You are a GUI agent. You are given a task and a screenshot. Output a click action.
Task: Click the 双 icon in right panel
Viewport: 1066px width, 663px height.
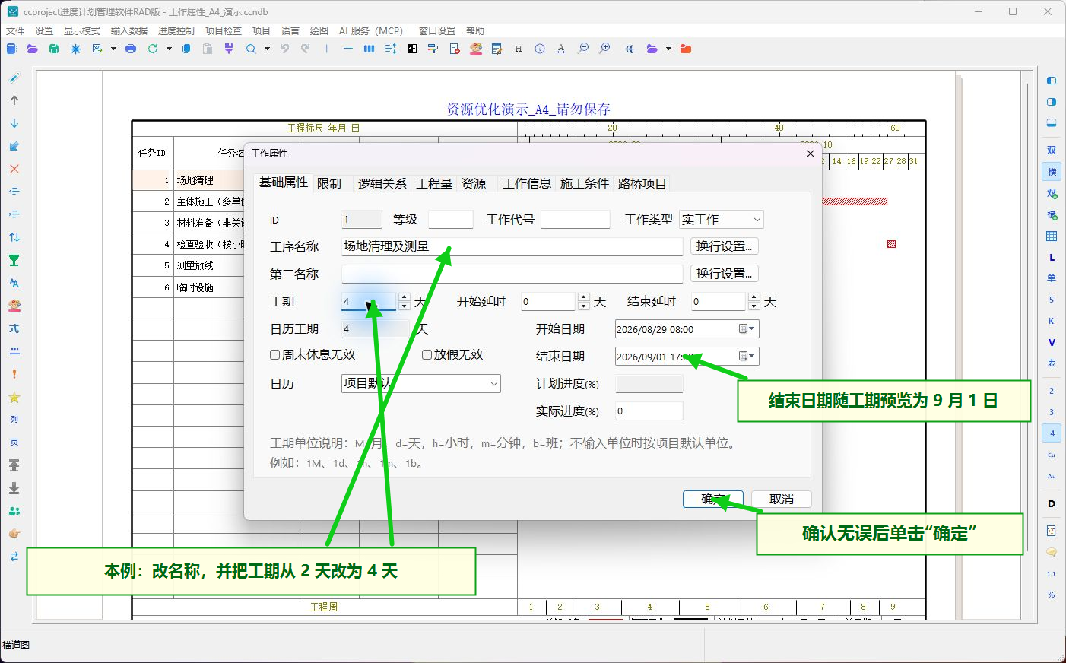[x=1052, y=151]
